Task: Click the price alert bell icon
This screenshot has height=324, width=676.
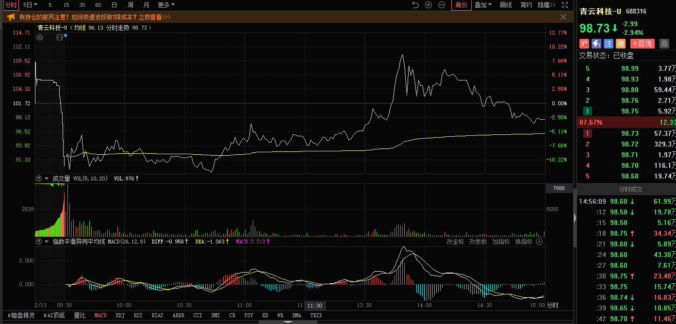Action: [x=664, y=44]
